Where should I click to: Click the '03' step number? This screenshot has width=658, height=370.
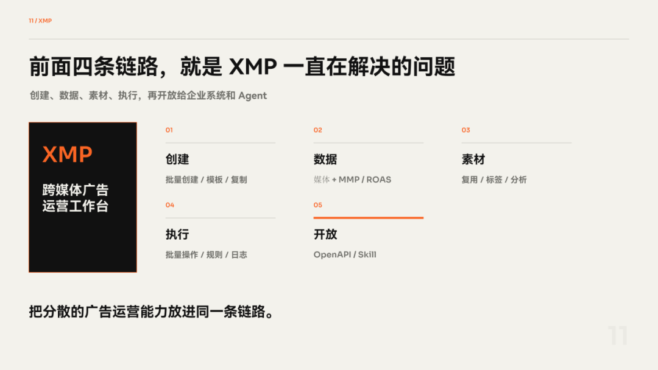[466, 130]
